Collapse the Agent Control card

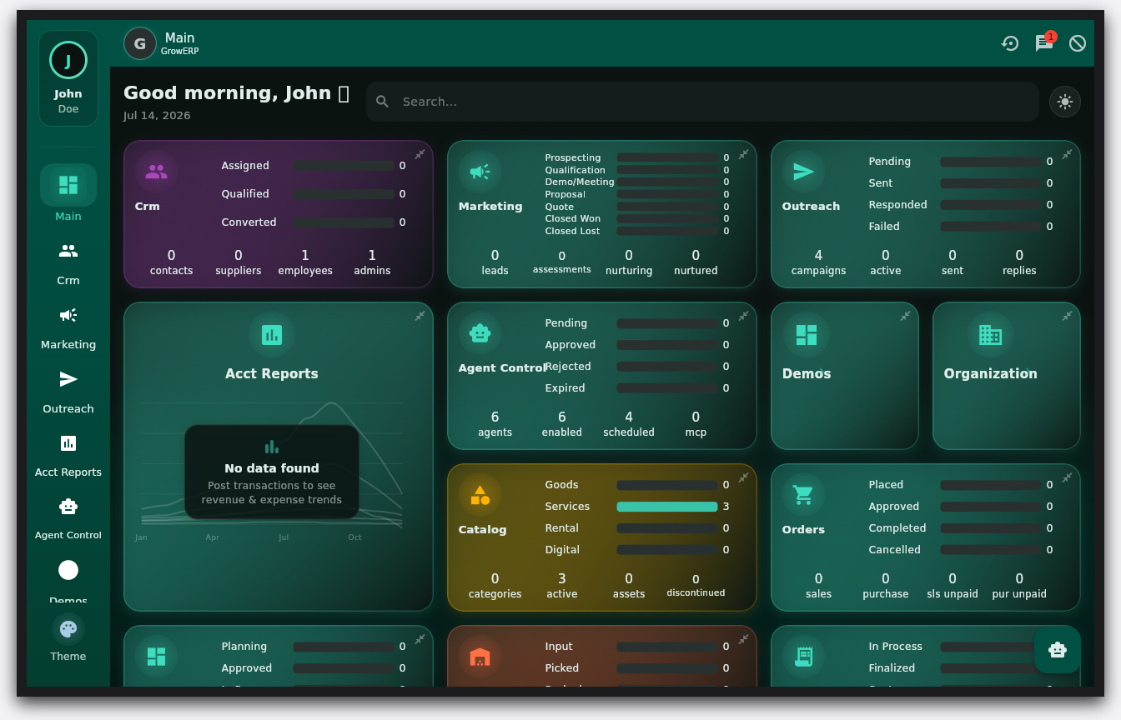pos(744,316)
